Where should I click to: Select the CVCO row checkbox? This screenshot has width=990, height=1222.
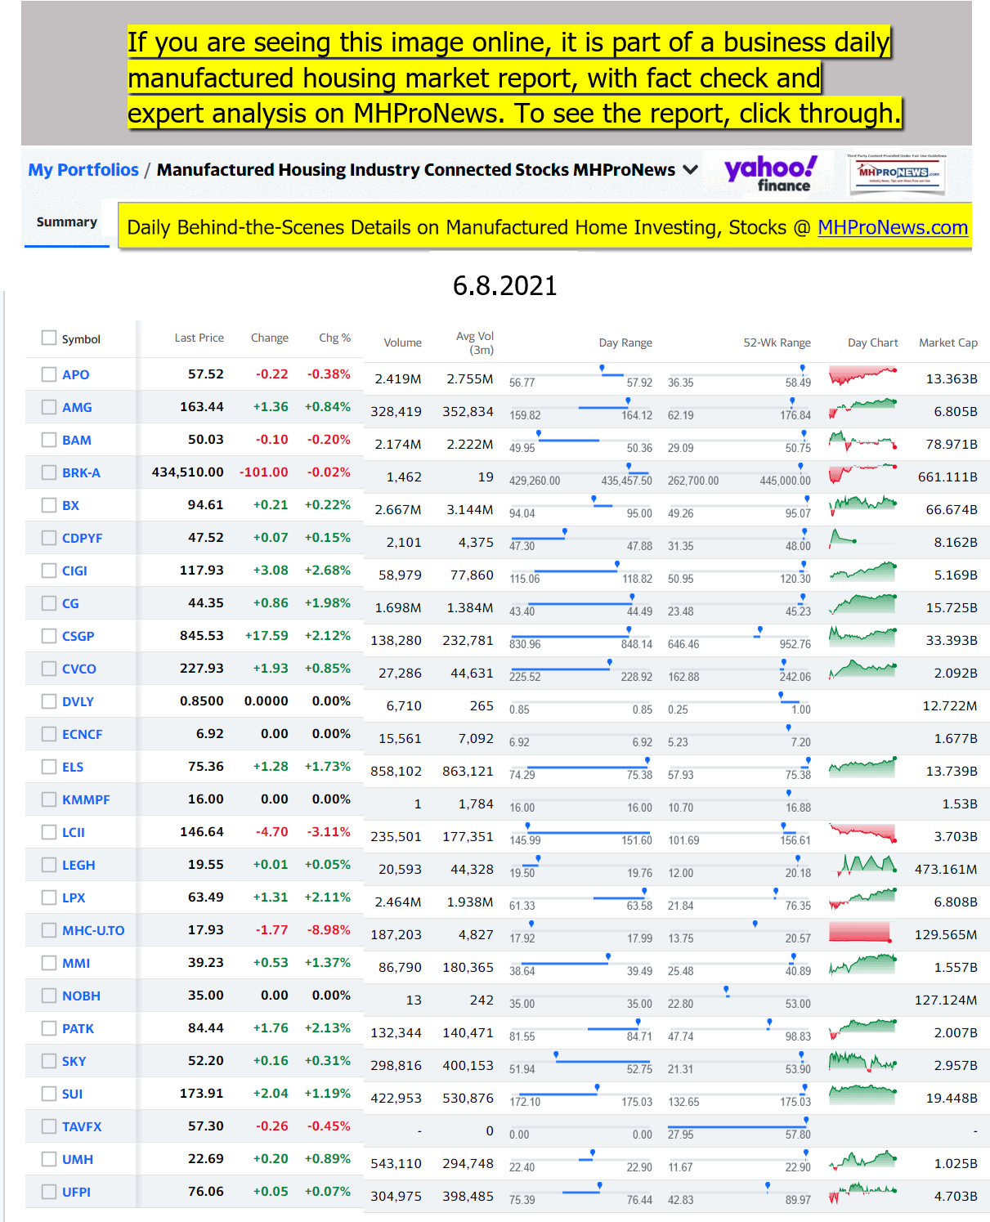pos(49,669)
